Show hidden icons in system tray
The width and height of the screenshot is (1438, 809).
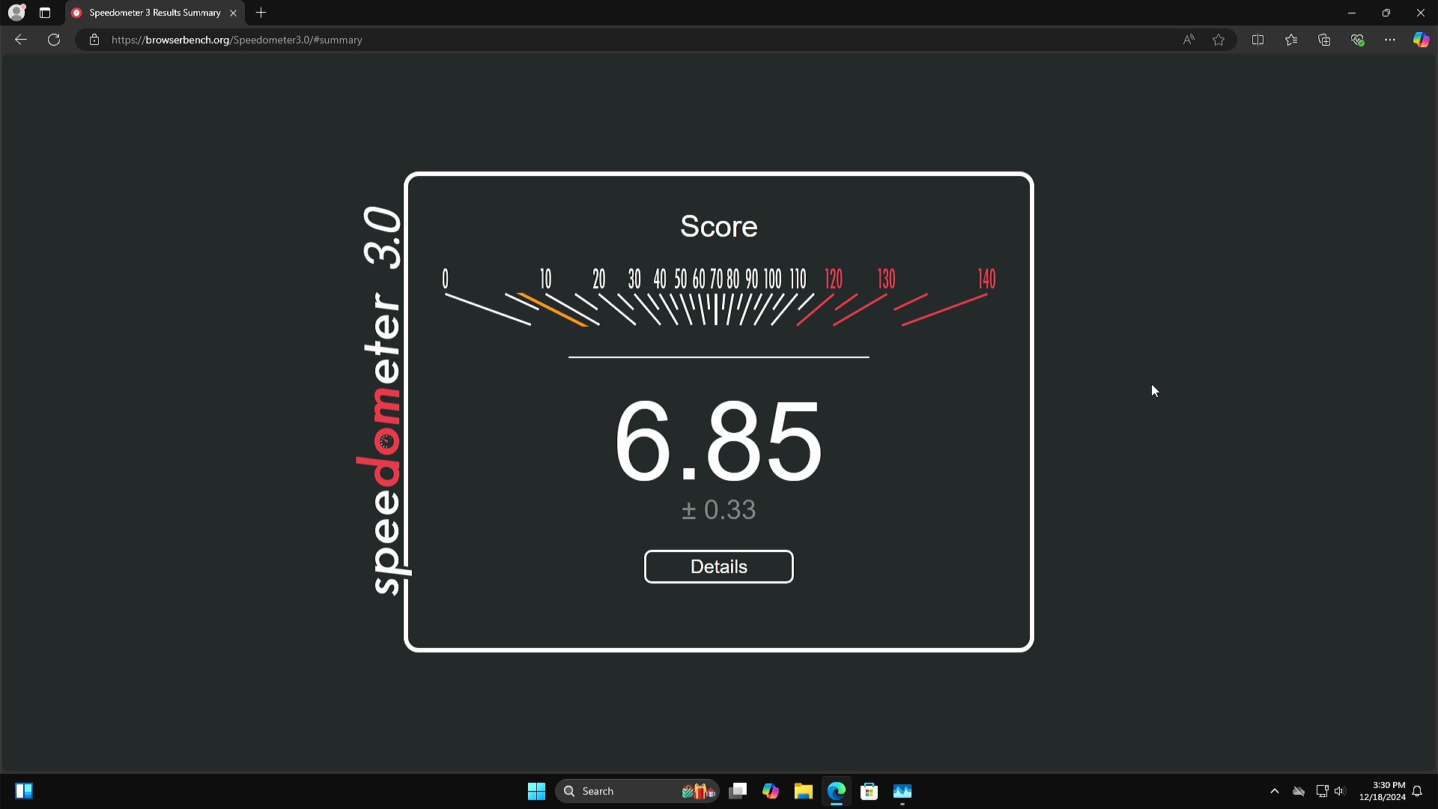point(1274,791)
